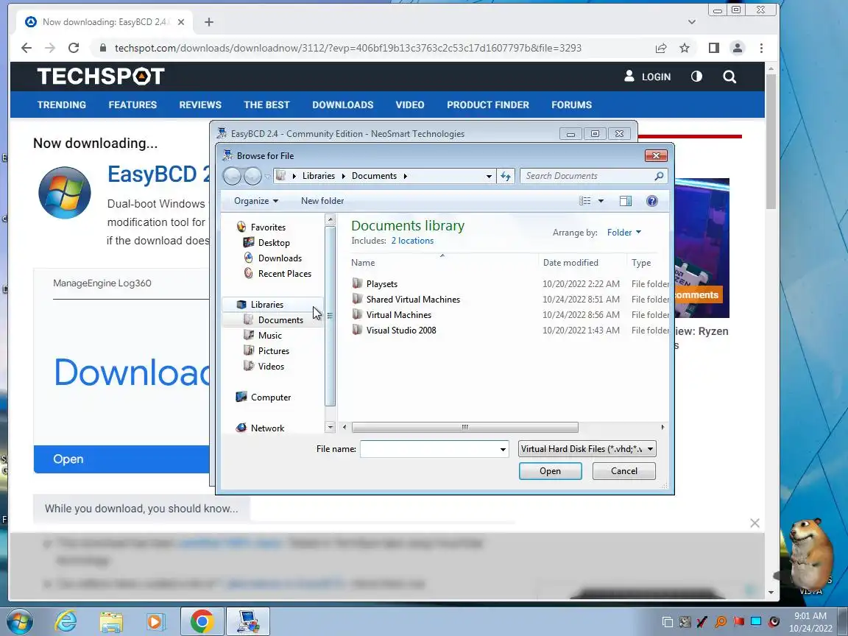The width and height of the screenshot is (848, 636).
Task: Open Windows Media Player from taskbar
Action: 155,621
